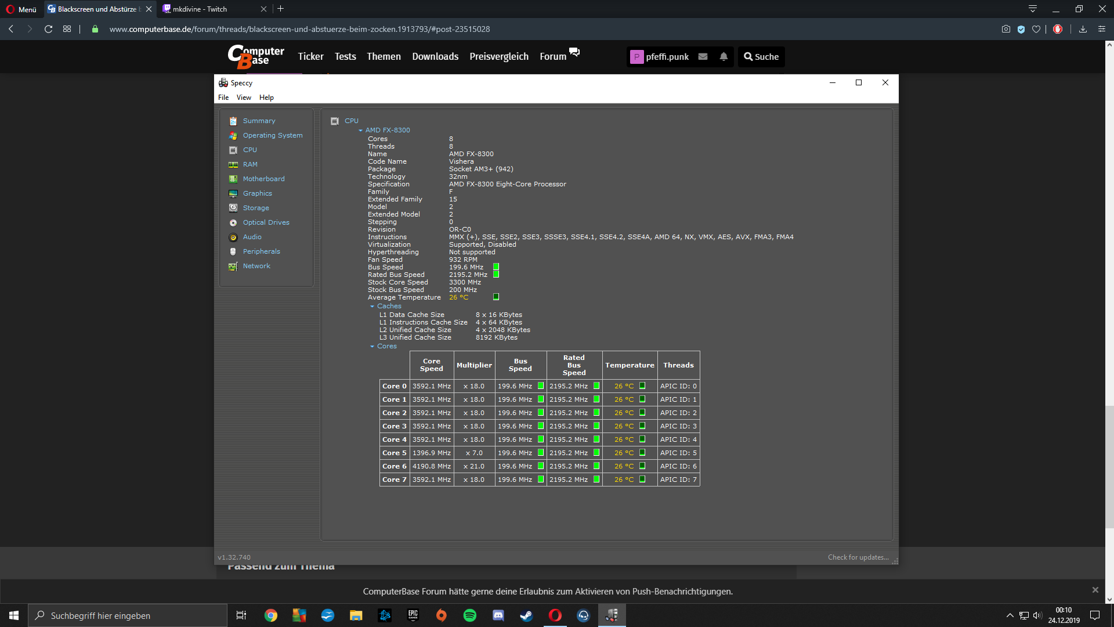Open the Graphics section

click(x=257, y=193)
